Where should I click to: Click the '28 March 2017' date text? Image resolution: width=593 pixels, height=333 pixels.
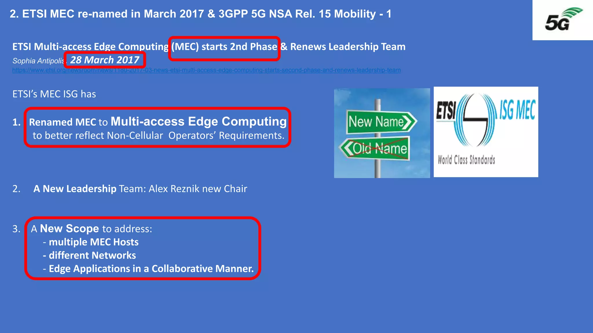(x=105, y=60)
